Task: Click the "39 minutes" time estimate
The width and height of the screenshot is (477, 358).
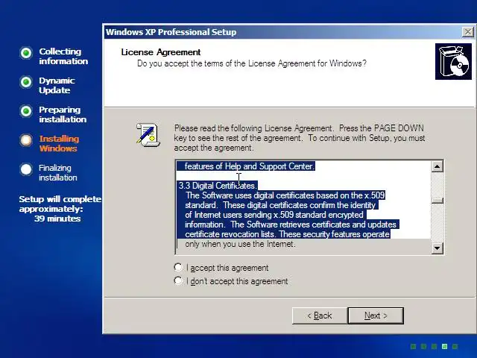Action: [x=57, y=219]
